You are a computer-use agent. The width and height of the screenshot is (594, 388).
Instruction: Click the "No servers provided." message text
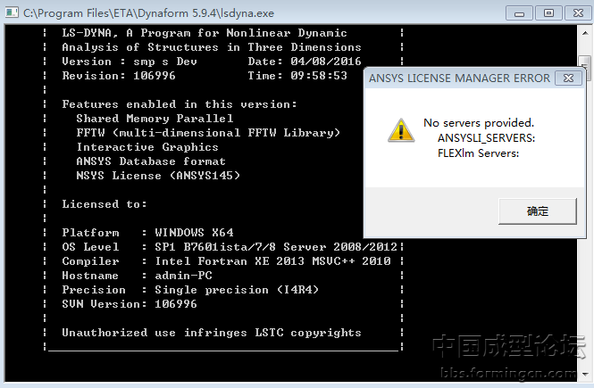[x=479, y=122]
